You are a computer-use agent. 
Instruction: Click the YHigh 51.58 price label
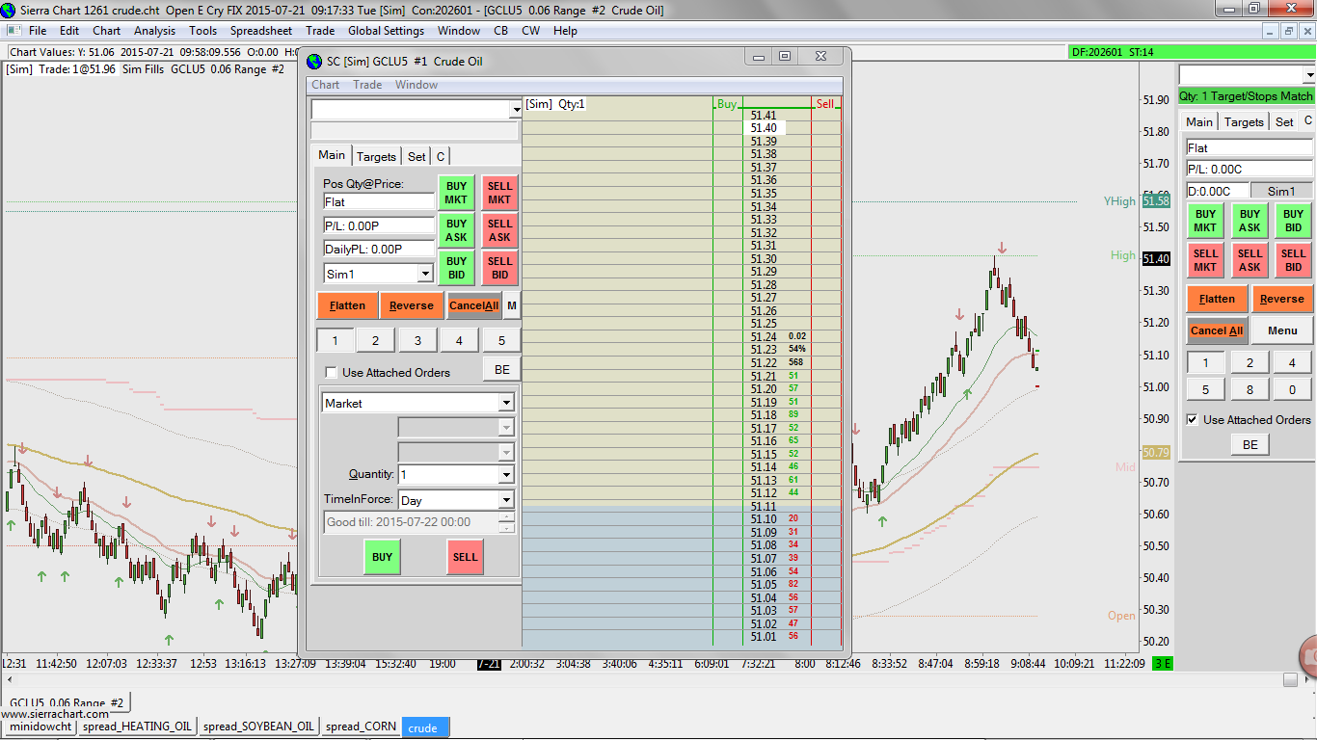1156,201
